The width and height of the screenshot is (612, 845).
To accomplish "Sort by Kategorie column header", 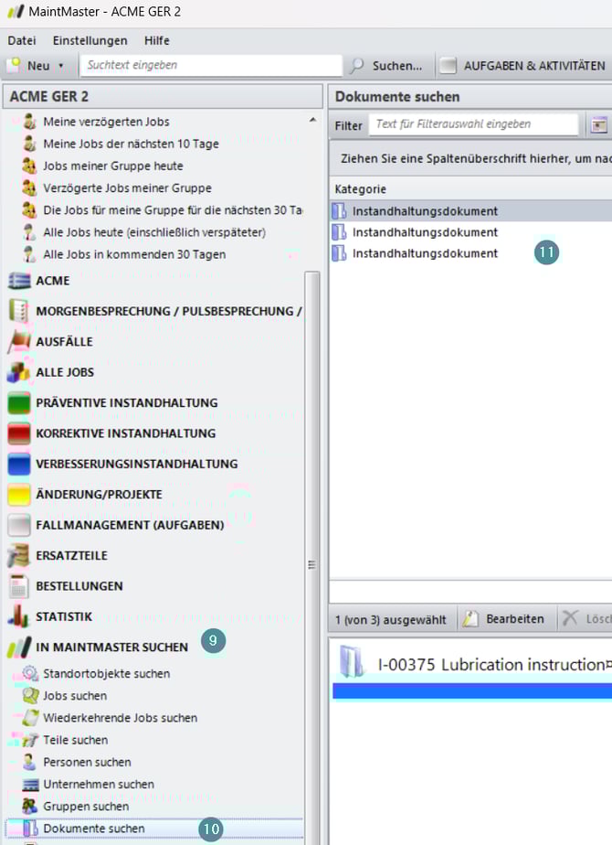I will coord(361,188).
